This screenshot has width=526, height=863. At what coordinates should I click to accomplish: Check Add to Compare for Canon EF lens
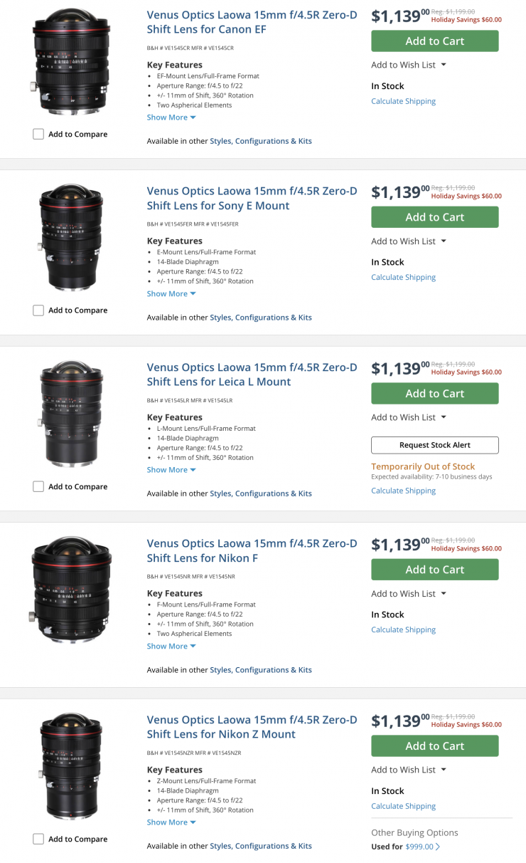tap(38, 134)
